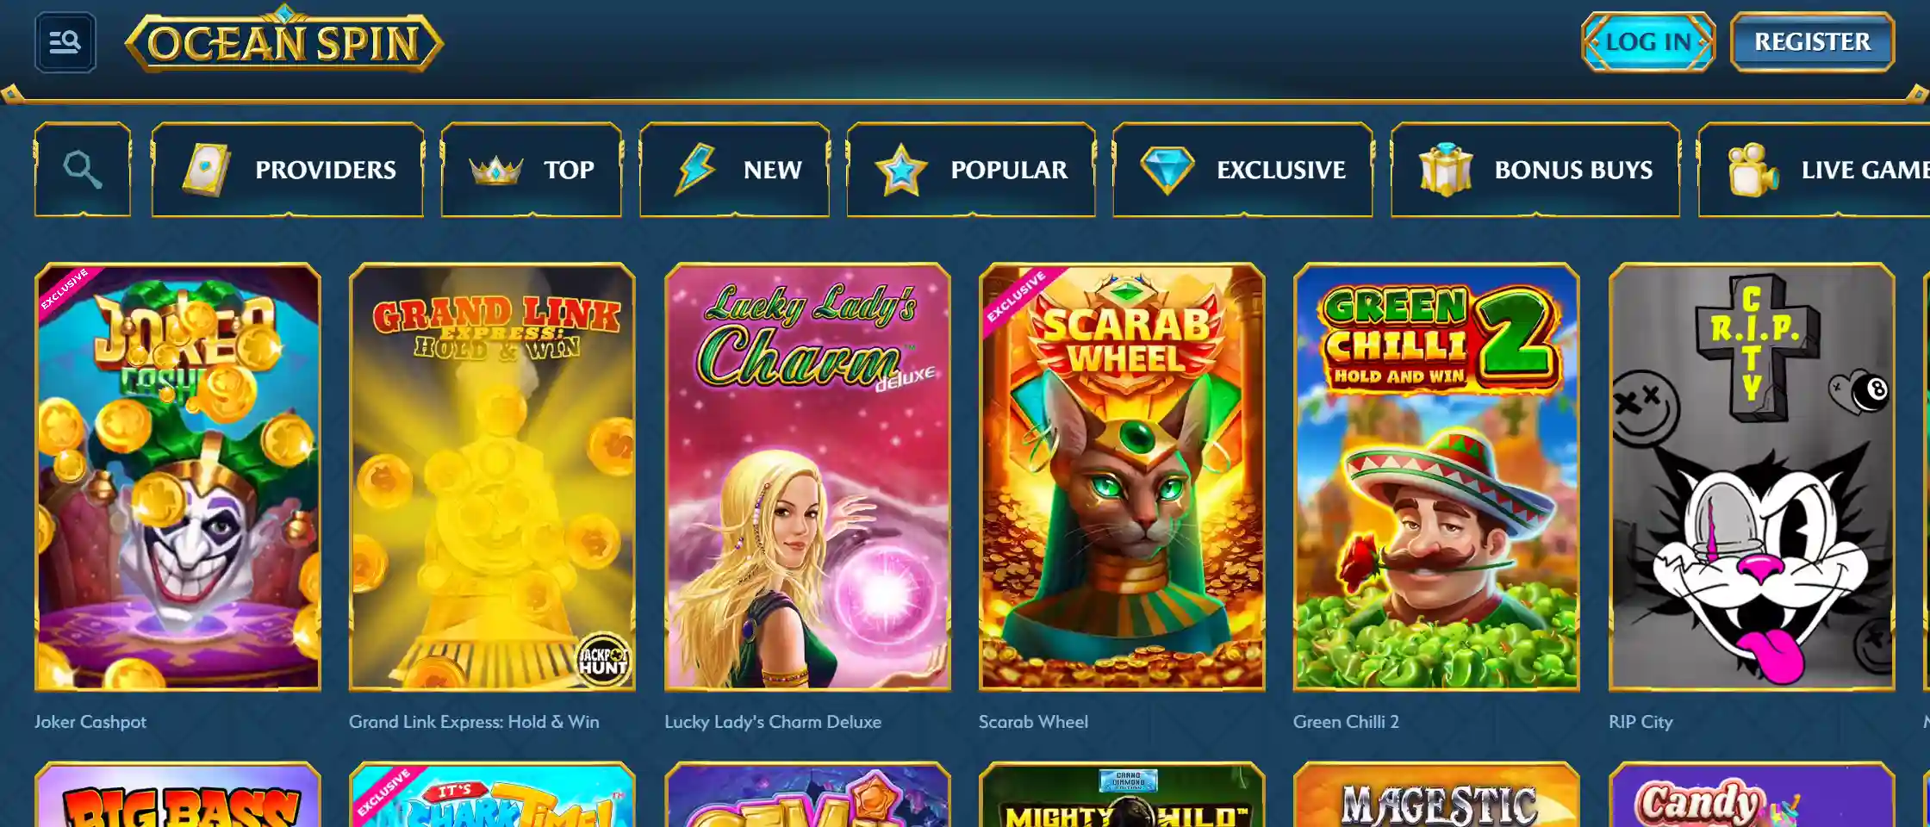Open the menu search icon beside the logo
The height and width of the screenshot is (827, 1930).
point(65,42)
